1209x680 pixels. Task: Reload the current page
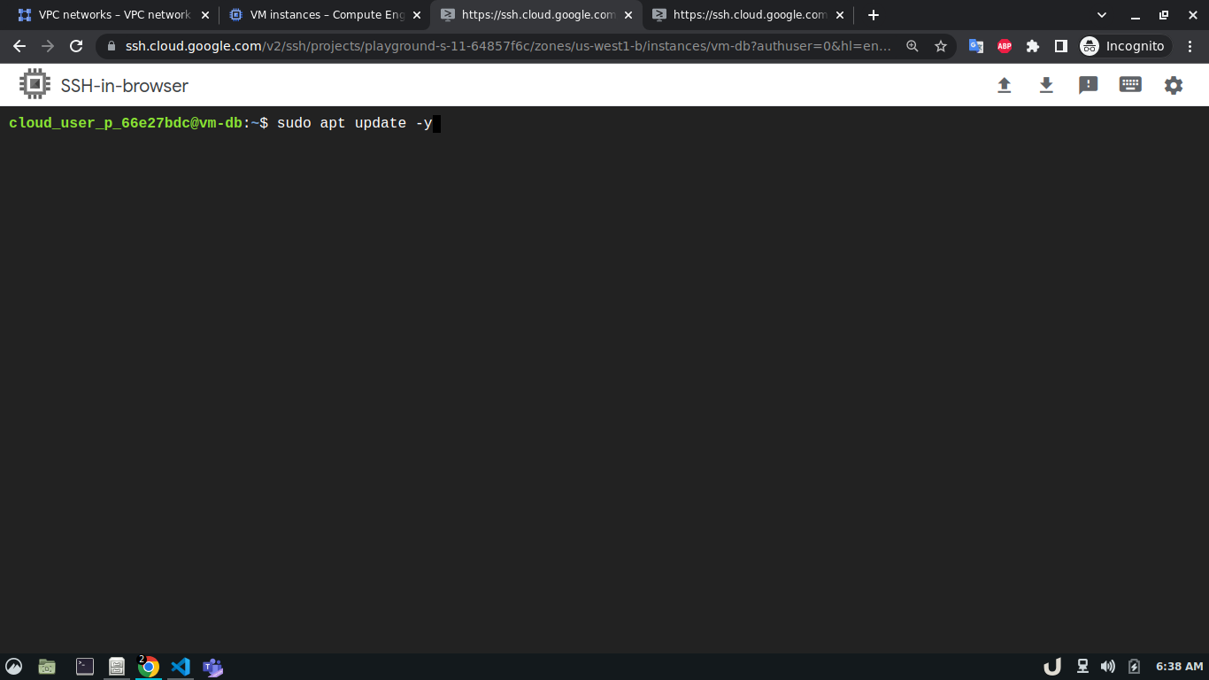76,46
